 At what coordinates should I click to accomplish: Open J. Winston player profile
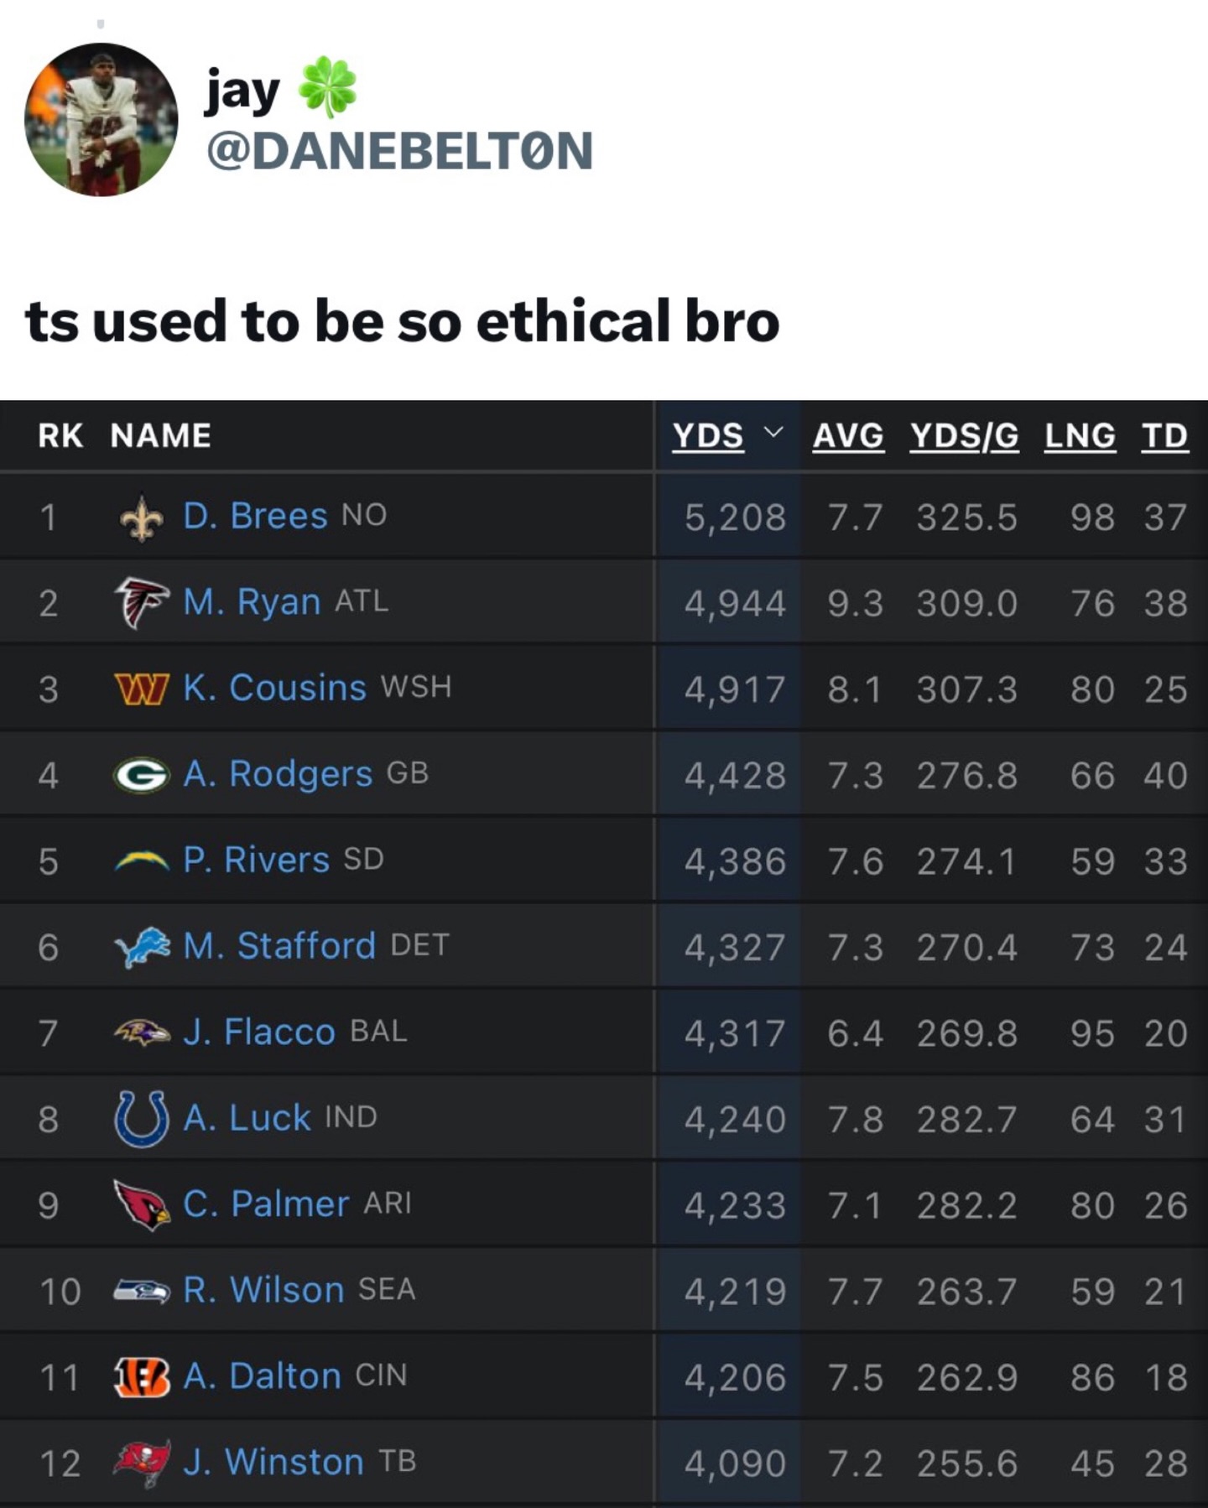click(x=273, y=1462)
